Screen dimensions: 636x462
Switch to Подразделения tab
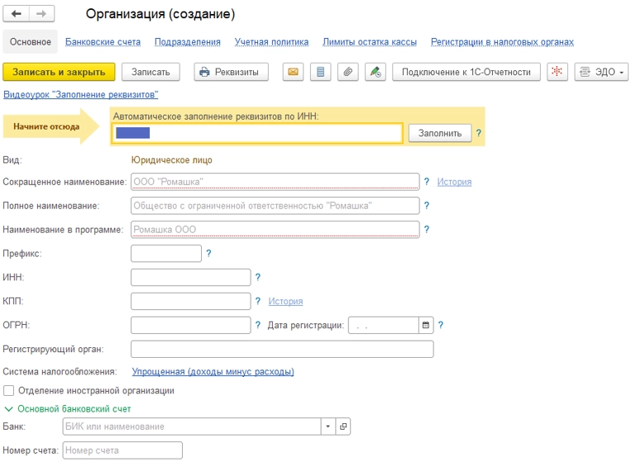click(188, 42)
